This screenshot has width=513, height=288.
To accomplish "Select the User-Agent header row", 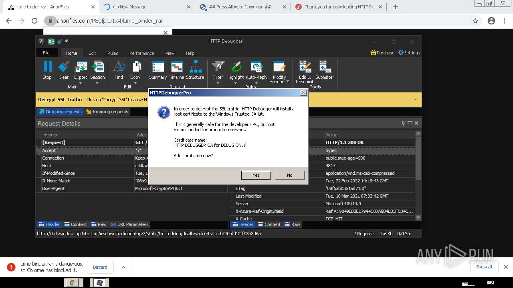I will click(x=132, y=188).
